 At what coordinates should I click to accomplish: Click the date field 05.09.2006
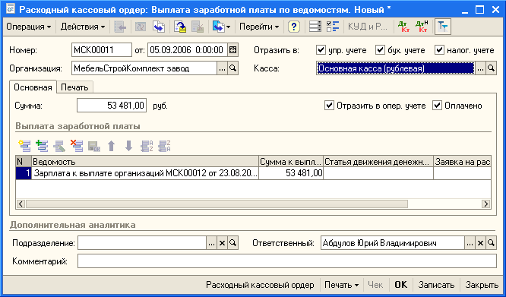tap(188, 50)
